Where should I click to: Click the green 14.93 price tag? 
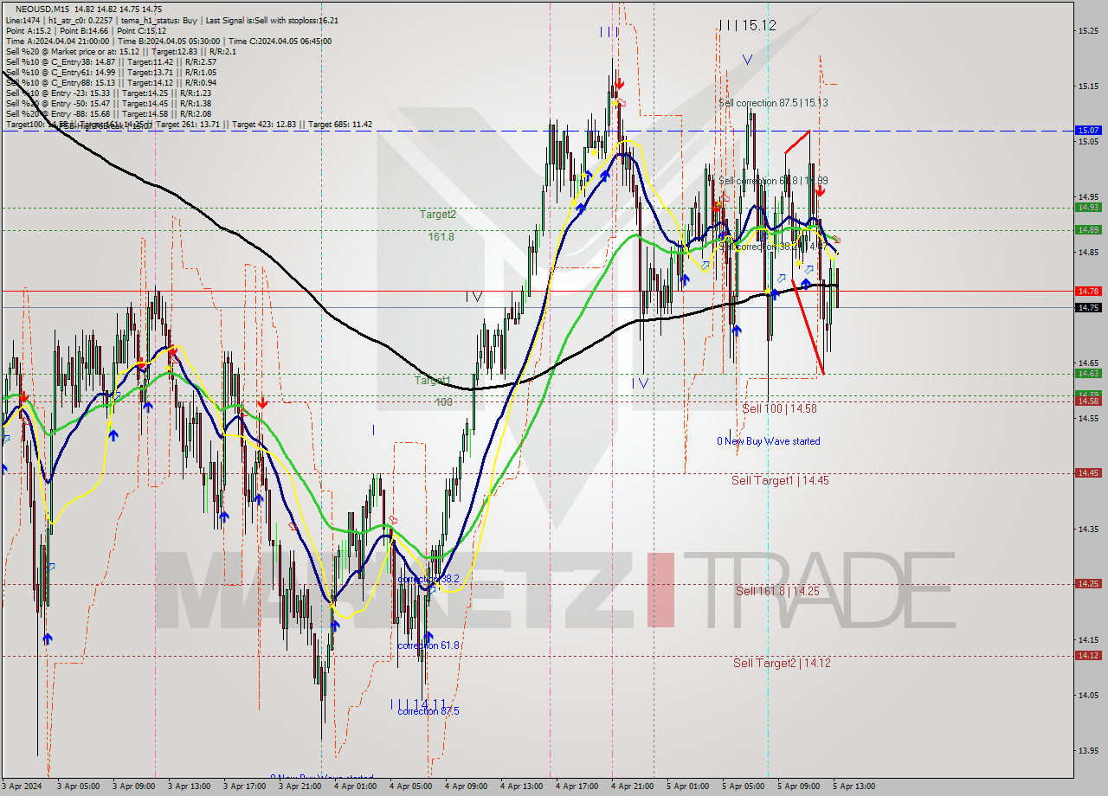click(x=1088, y=207)
